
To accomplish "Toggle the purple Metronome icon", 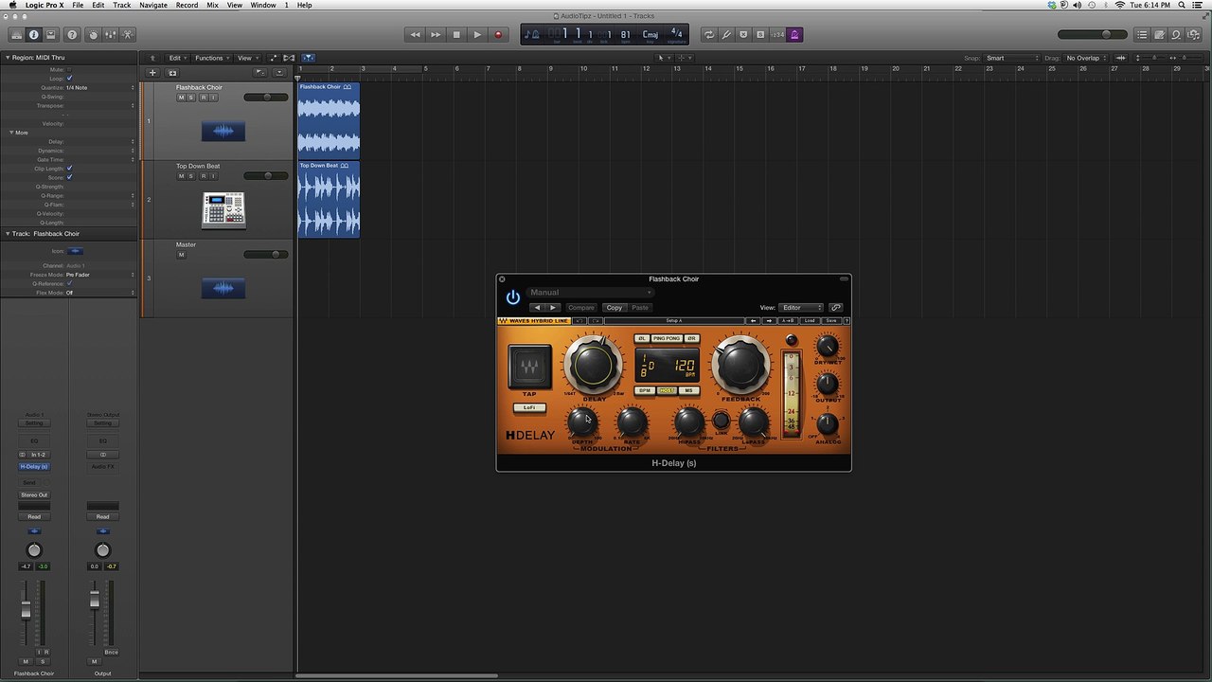I will click(794, 35).
